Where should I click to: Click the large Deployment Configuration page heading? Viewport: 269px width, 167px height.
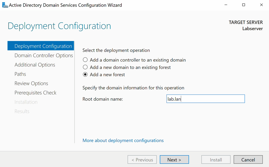pyautogui.click(x=59, y=26)
